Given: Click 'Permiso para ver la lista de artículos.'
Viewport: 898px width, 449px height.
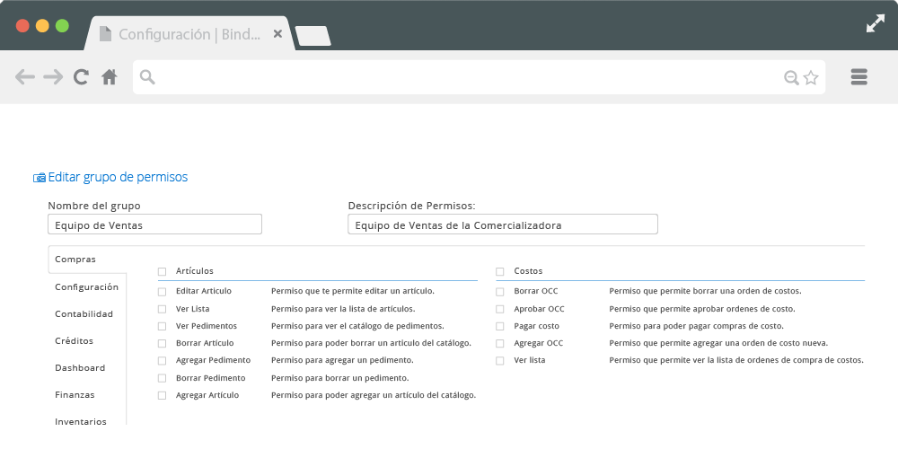Looking at the screenshot, I should tap(343, 309).
